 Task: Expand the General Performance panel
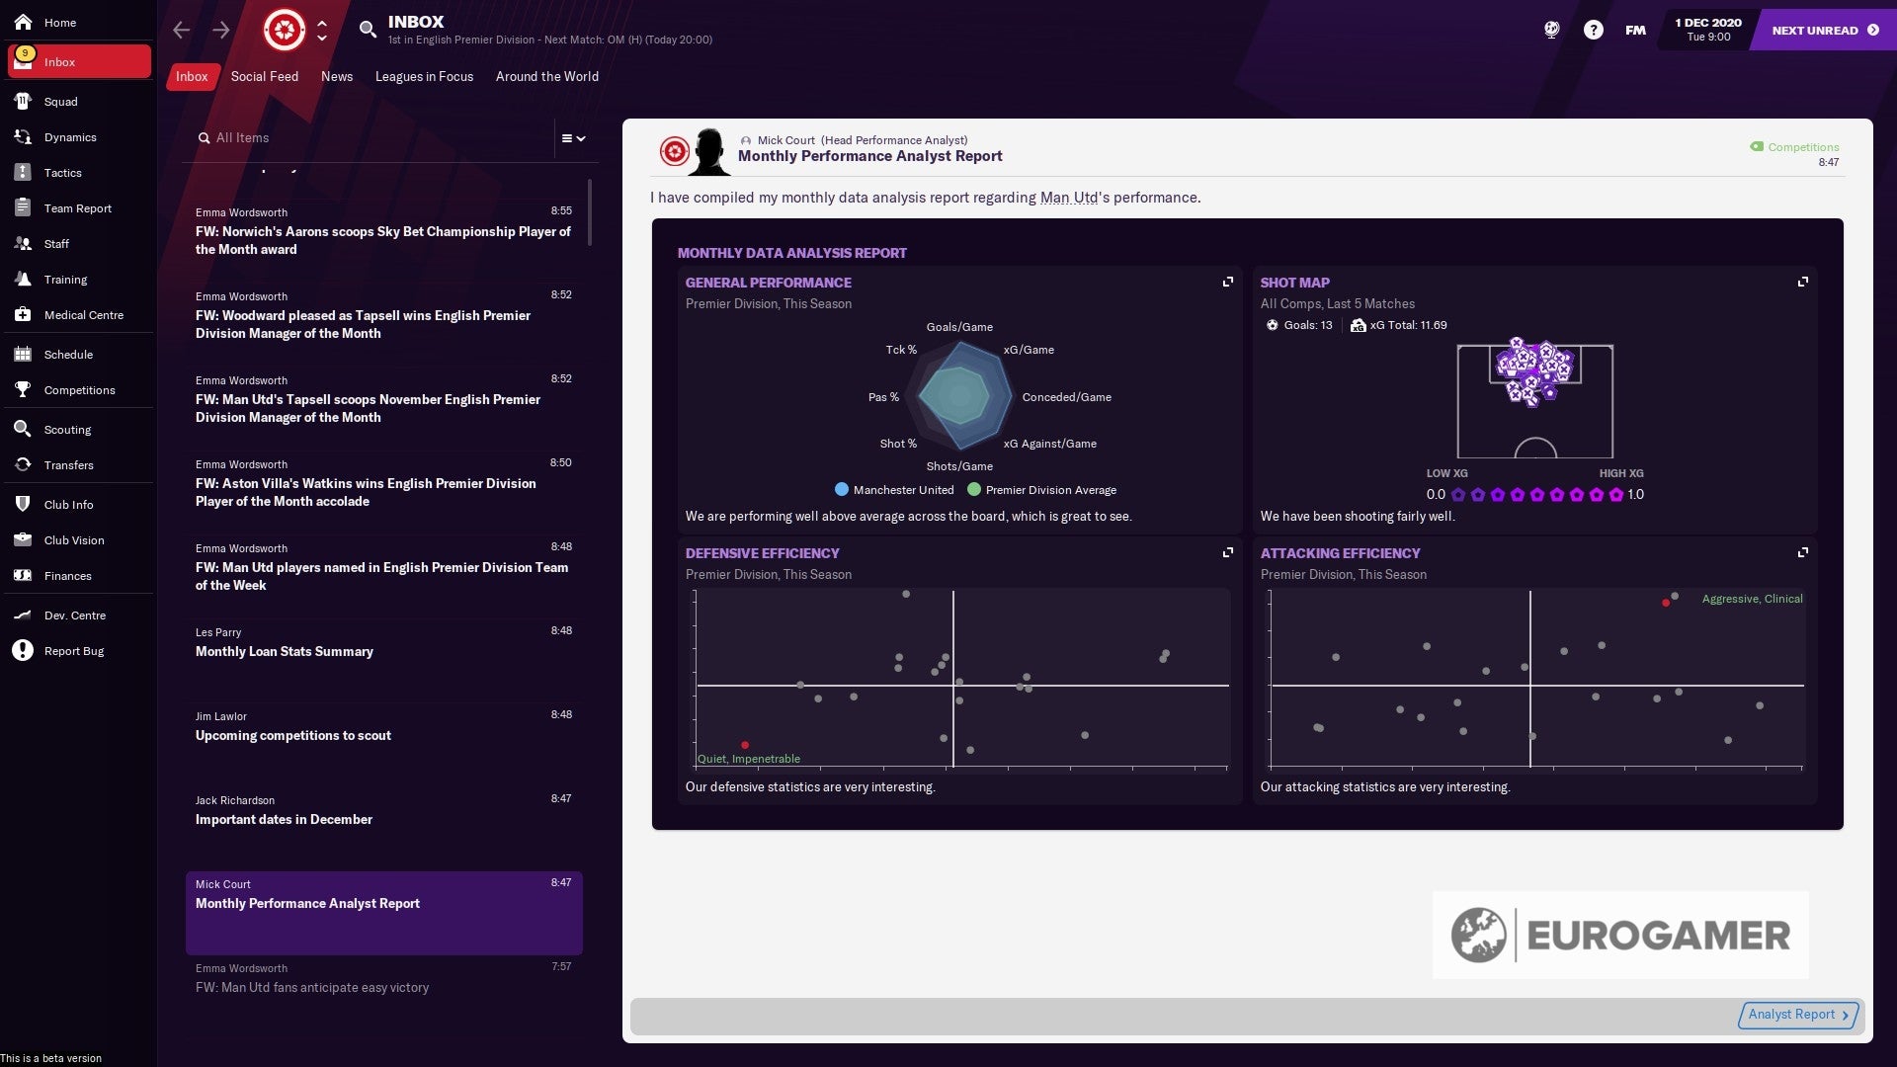click(x=1228, y=282)
